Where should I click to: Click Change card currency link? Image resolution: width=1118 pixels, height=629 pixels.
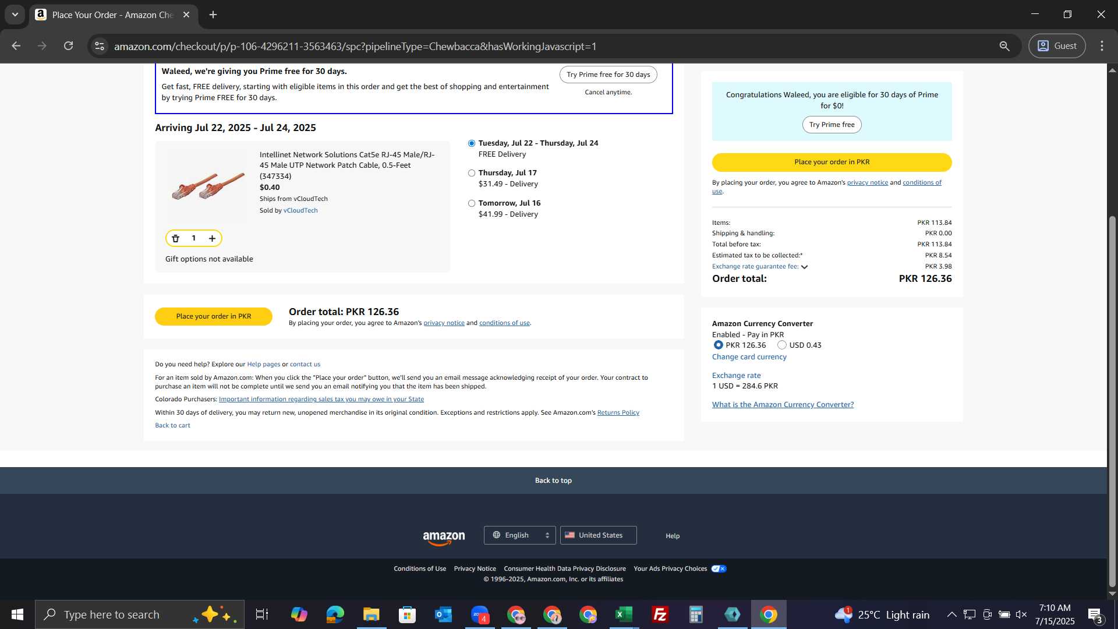point(749,357)
